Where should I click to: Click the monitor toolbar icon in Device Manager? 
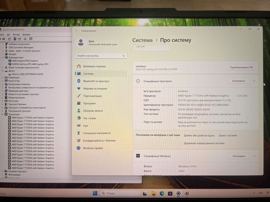pyautogui.click(x=31, y=39)
